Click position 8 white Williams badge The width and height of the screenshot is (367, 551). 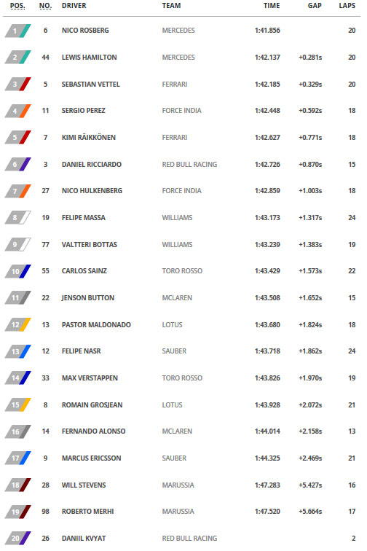[x=18, y=218]
